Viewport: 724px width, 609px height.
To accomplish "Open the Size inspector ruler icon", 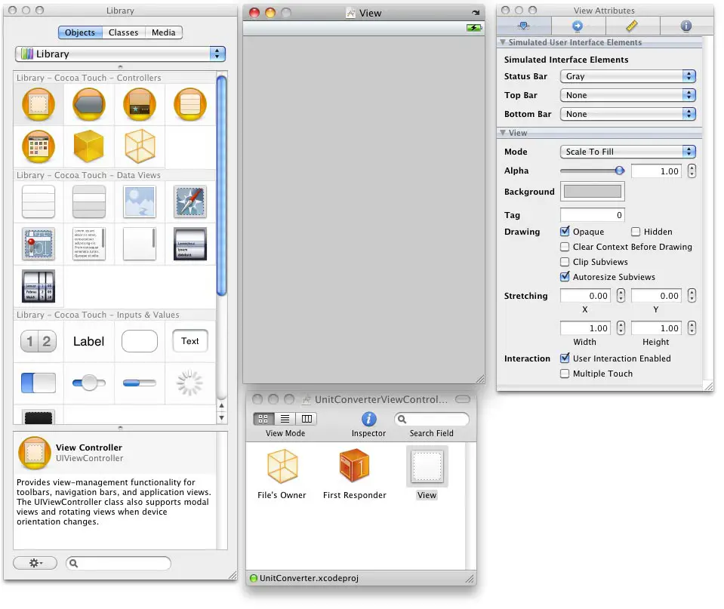I will [x=632, y=26].
